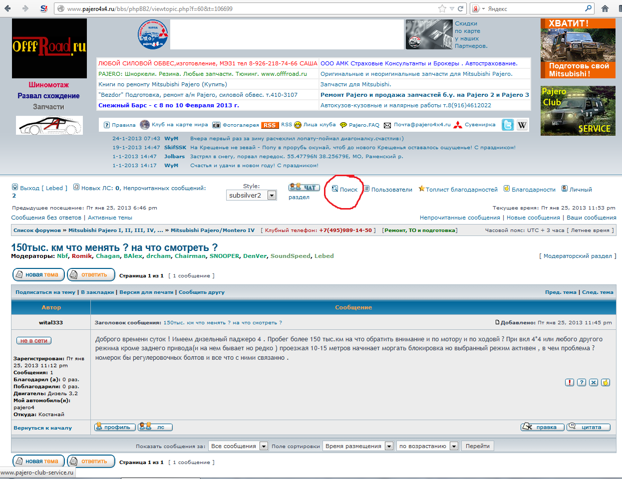622x479 pixels.
Task: Click the browser forward arrow
Action: click(25, 8)
